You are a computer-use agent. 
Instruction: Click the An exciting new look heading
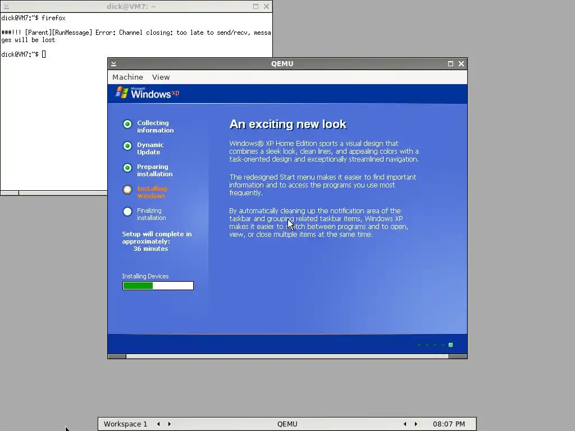[x=287, y=124]
